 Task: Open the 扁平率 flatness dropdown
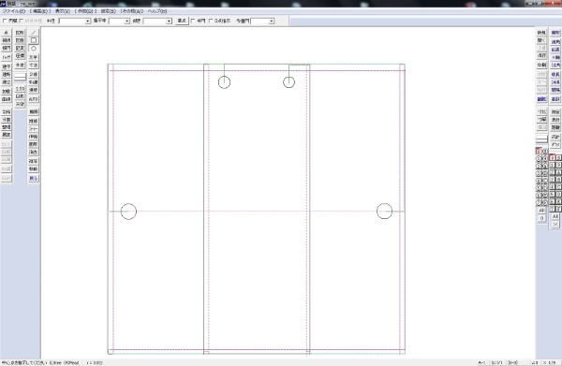pos(126,22)
